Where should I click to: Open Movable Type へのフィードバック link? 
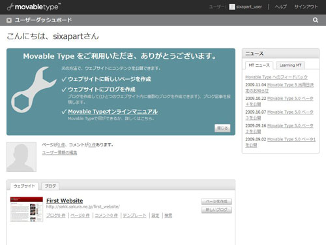pyautogui.click(x=276, y=77)
